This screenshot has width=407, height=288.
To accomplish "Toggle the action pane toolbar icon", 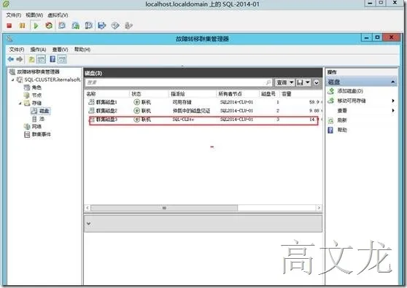I will 62,59.
